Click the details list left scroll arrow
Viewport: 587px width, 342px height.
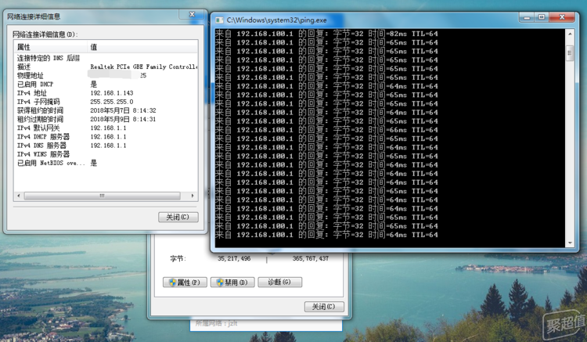[19, 196]
